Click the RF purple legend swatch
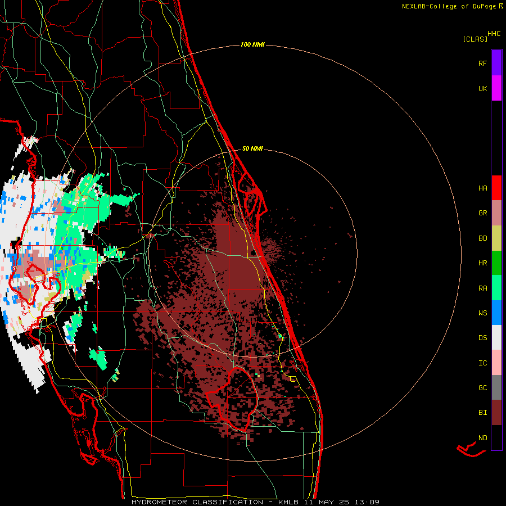 pyautogui.click(x=496, y=63)
